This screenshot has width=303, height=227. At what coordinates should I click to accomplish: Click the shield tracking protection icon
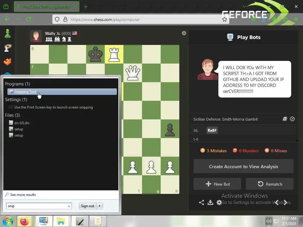pos(57,19)
